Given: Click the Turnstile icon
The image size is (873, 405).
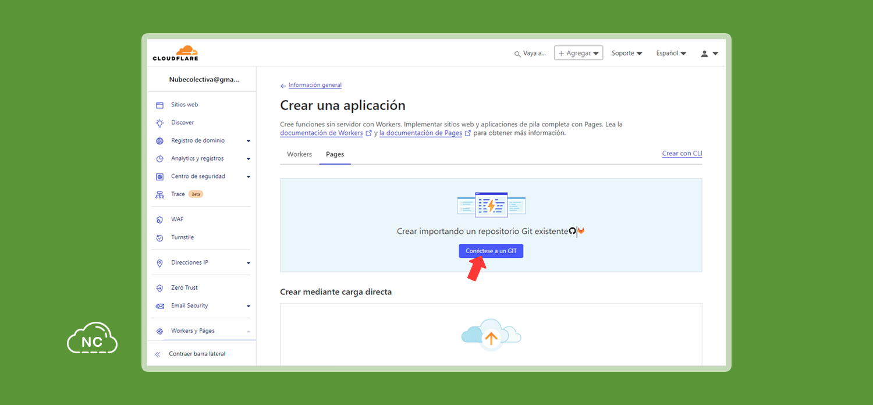Looking at the screenshot, I should click(x=159, y=238).
